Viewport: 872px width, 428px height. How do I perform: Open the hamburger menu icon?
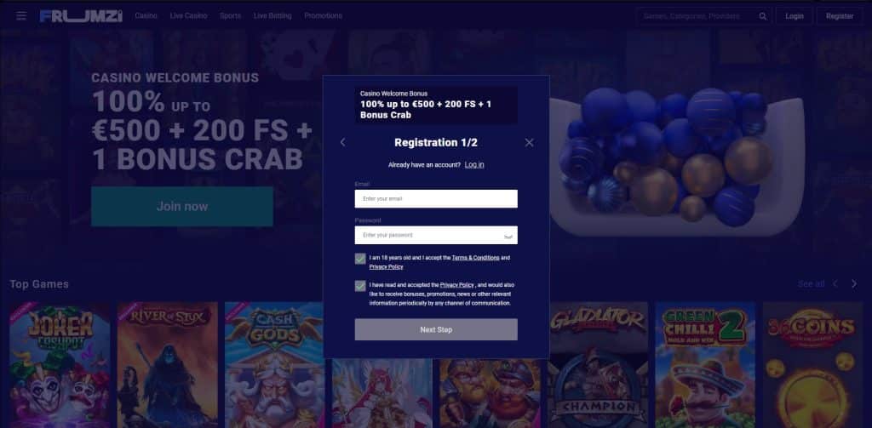click(21, 15)
